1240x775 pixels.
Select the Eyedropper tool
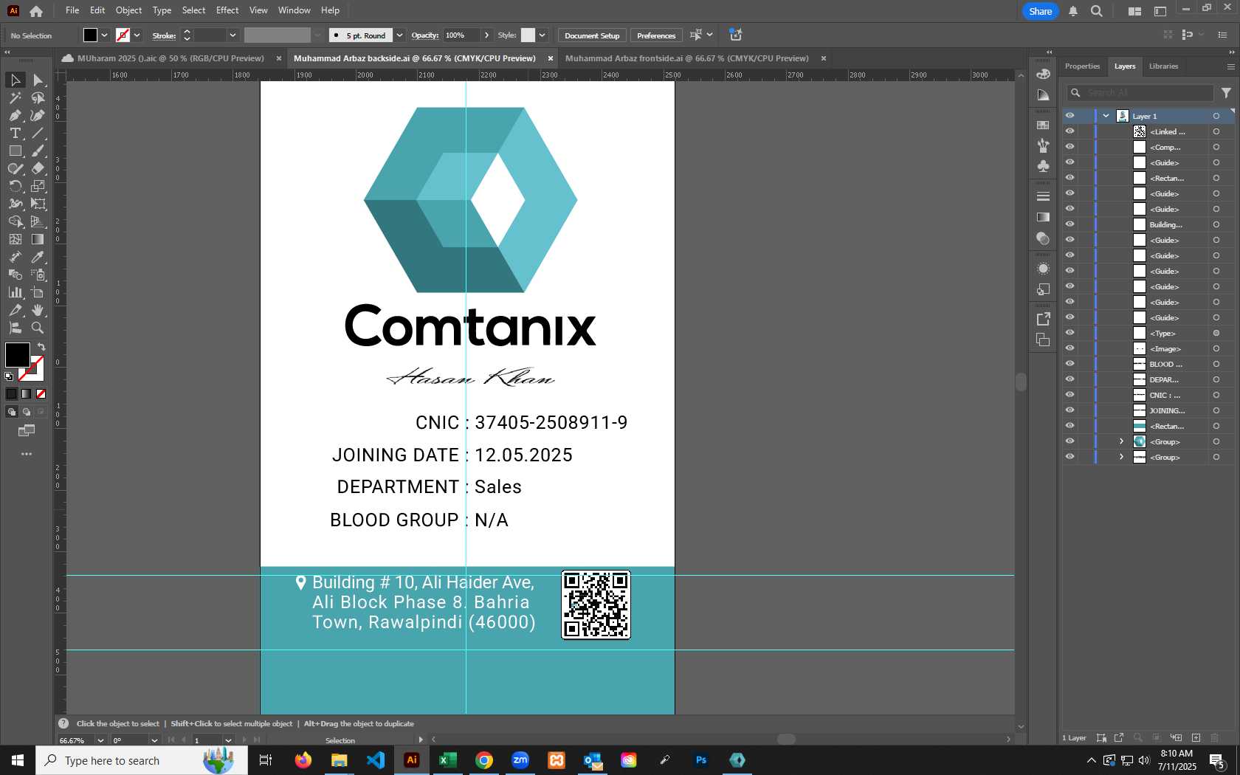click(38, 257)
